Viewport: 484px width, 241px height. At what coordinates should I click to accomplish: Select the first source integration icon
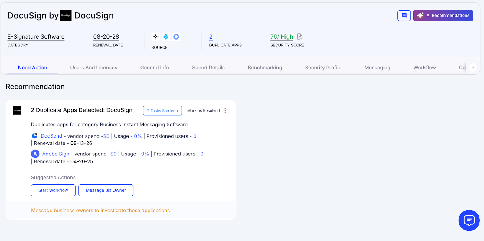(156, 37)
